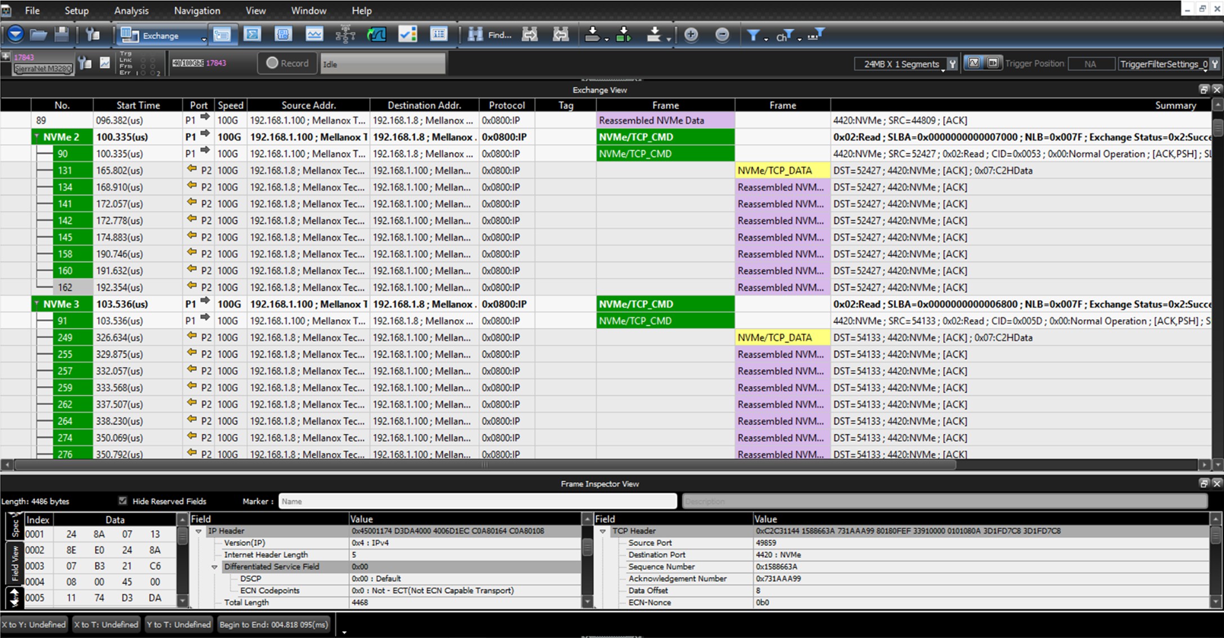Viewport: 1224px width, 638px height.
Task: Open the folder icon to load a trace
Action: 38,35
